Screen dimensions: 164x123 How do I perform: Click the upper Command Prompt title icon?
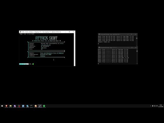pos(99,34)
